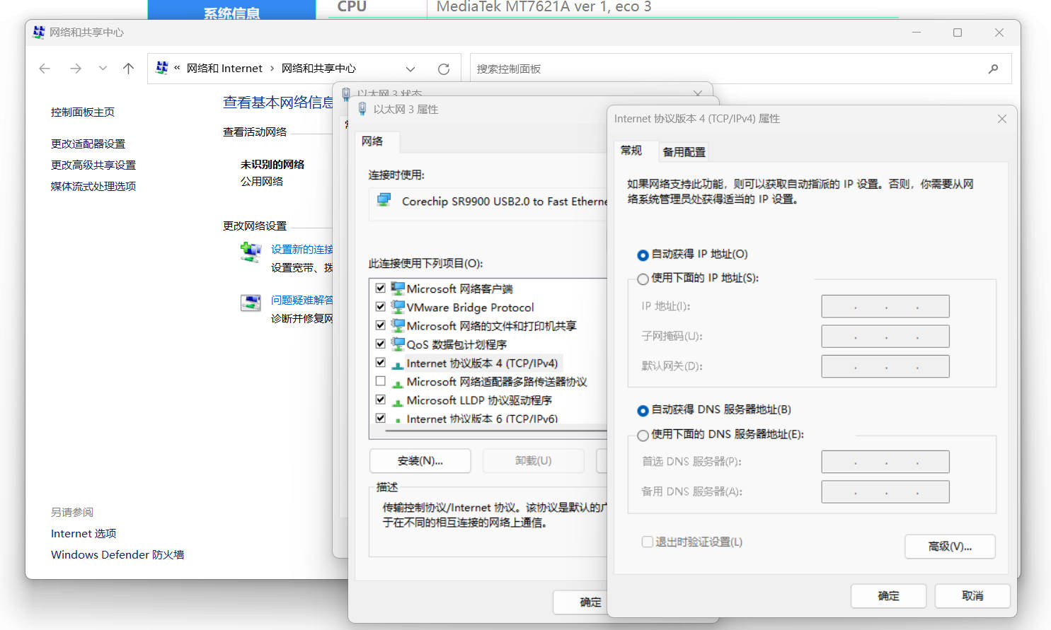Open Windows Defender 防火墙 link
Screen dimensions: 1051x630
coord(117,555)
